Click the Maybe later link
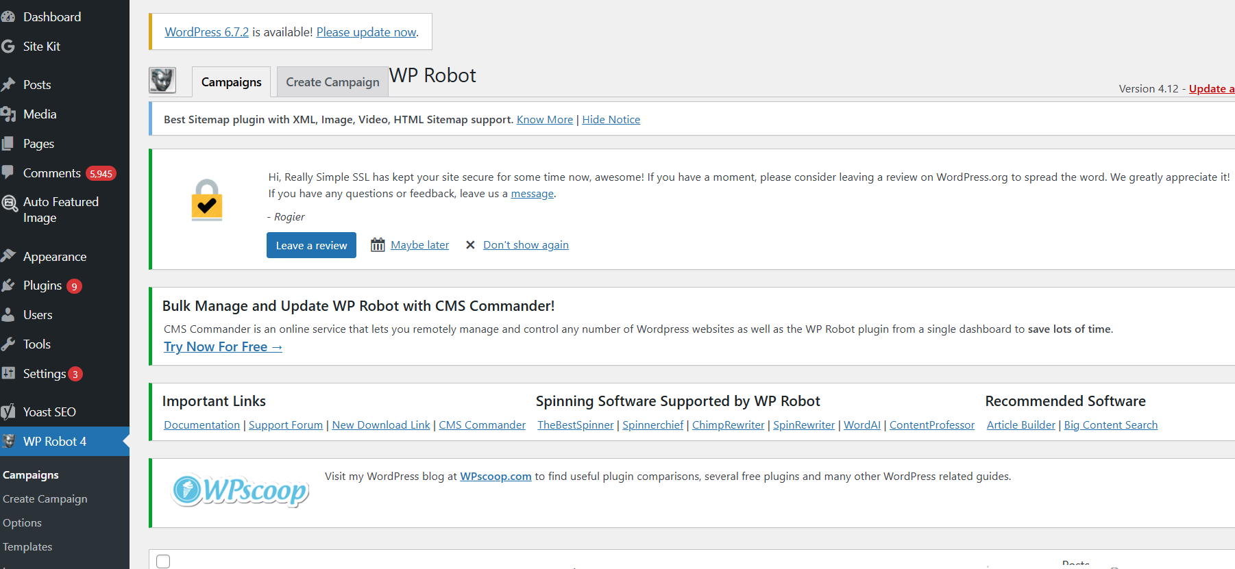1235x569 pixels. [420, 245]
